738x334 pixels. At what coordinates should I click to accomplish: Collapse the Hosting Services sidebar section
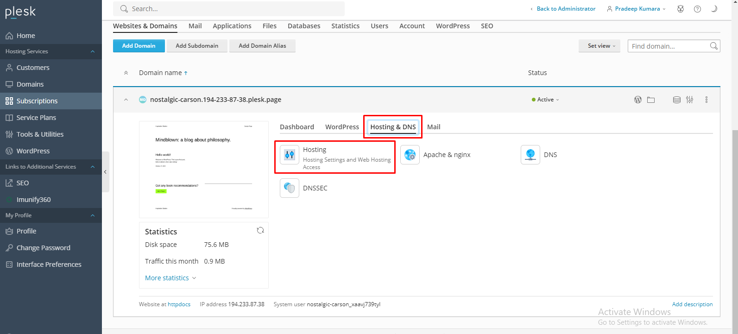93,51
